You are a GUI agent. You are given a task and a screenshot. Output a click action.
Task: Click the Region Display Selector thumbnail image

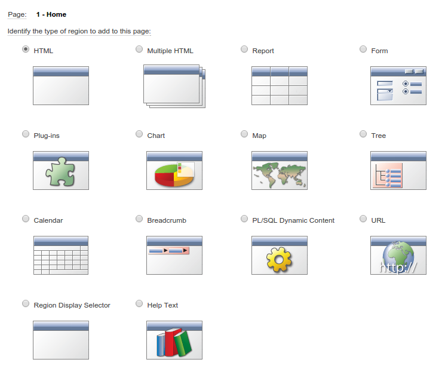pyautogui.click(x=61, y=340)
